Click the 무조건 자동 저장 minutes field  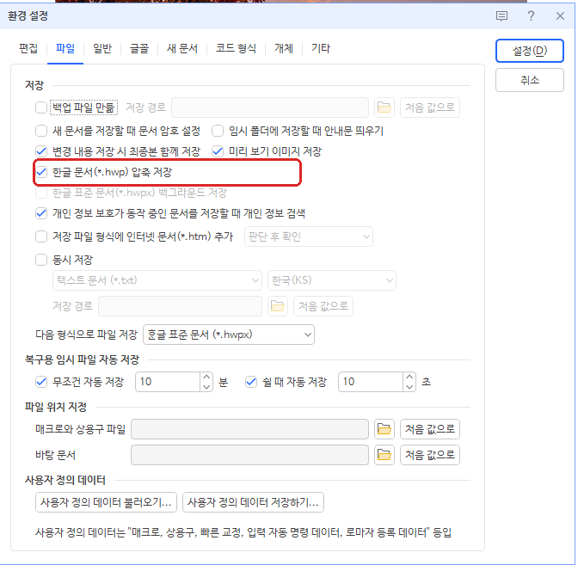click(168, 382)
